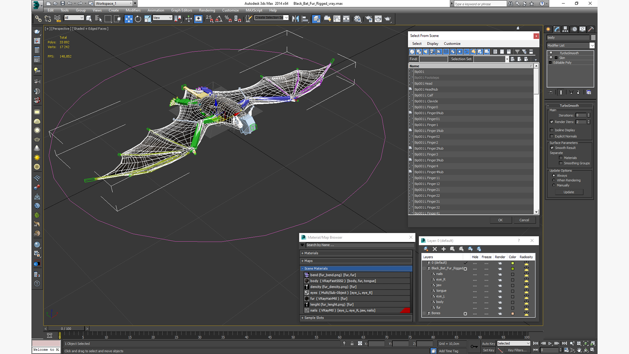Open the Render Setup teapot icon
Viewport: 629px width, 354px height.
pyautogui.click(x=369, y=19)
